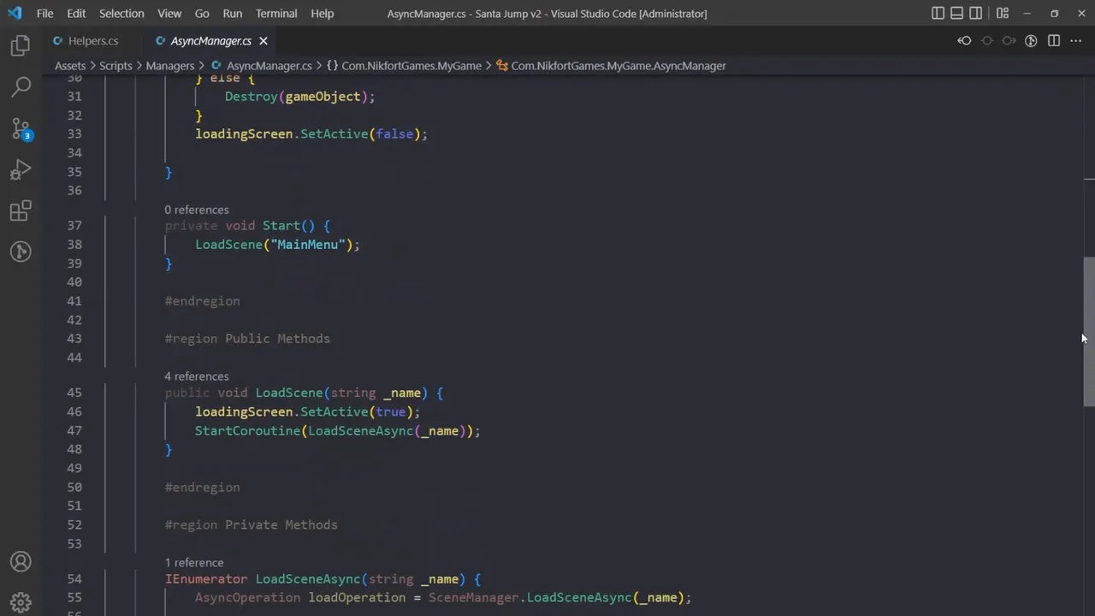Close the AsyncManager.cs tab
1095x616 pixels.
(263, 41)
